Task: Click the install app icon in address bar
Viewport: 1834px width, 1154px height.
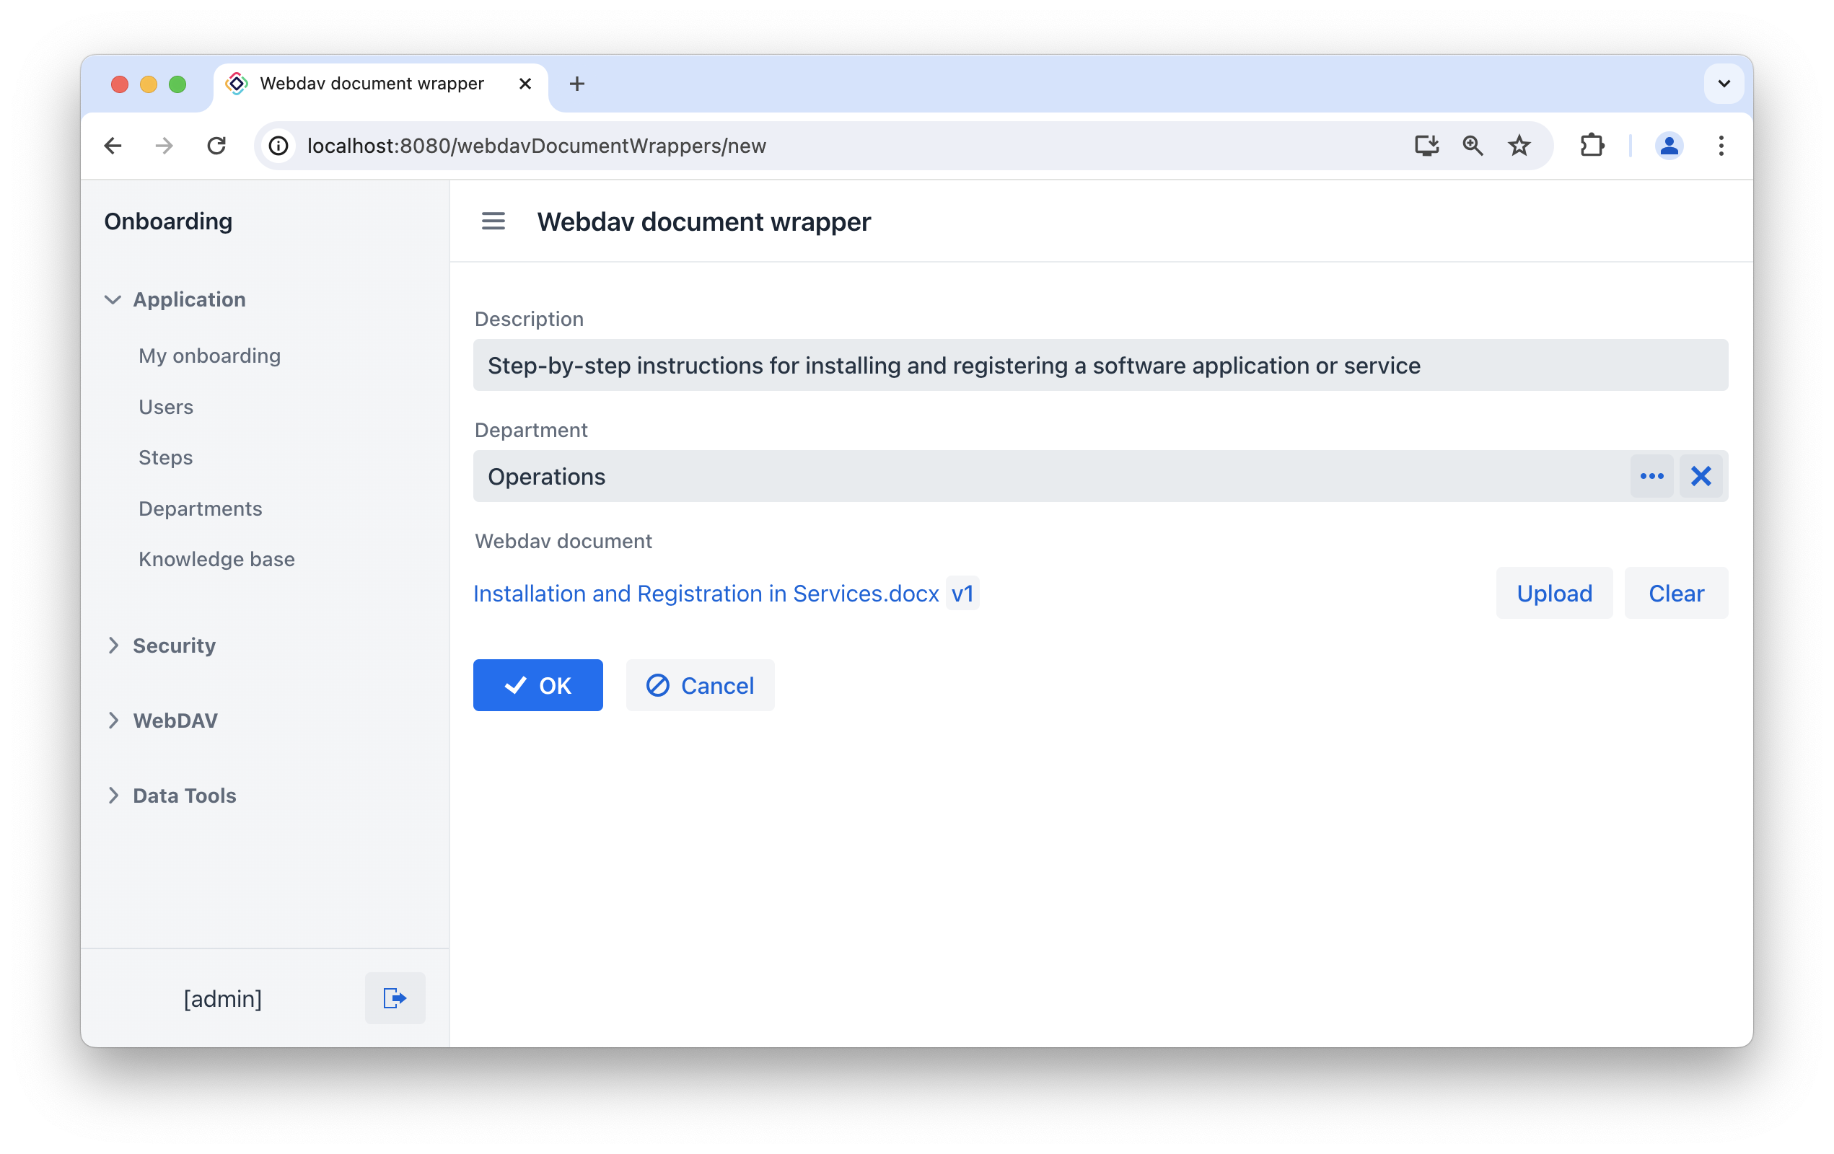Action: click(x=1426, y=146)
